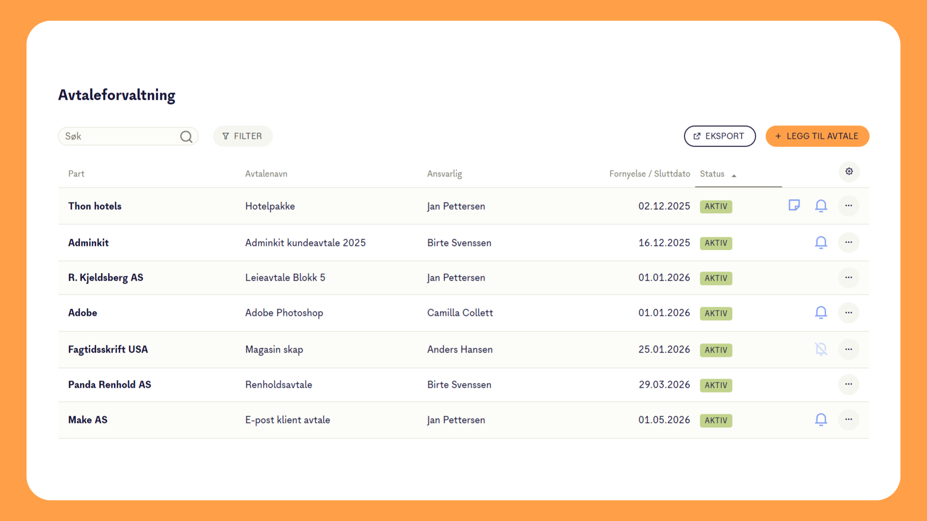Click the reminder bell for Adminkit
Screen dimensions: 927x521
click(x=821, y=243)
